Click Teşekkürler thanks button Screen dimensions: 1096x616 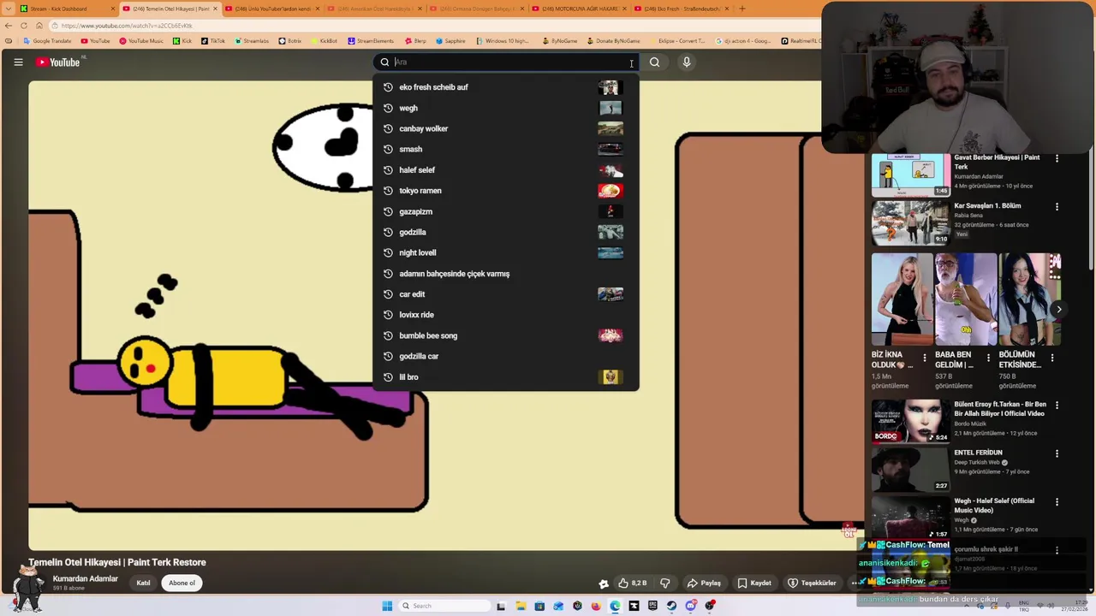(811, 583)
